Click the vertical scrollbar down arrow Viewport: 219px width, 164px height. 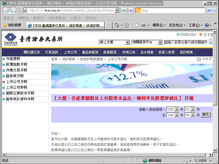215,151
